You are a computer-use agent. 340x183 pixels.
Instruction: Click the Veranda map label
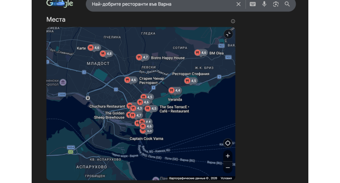tap(175, 100)
